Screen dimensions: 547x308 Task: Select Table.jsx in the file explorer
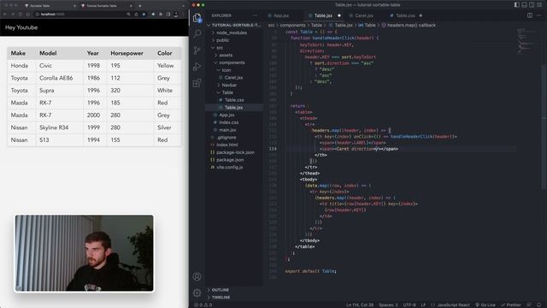click(x=233, y=108)
